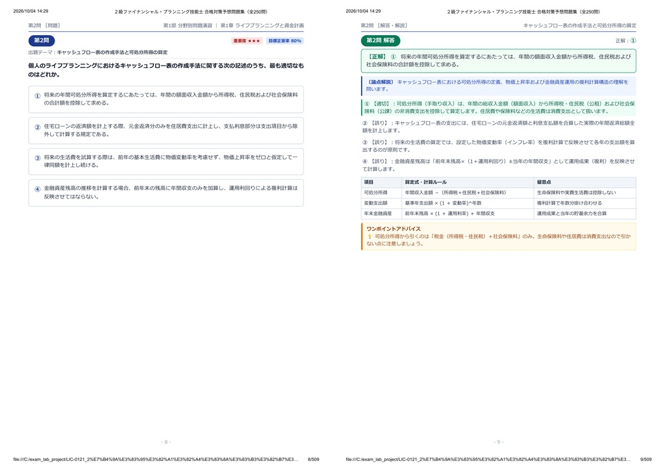Click the 〔論点解説〕 explanation box
Viewport: 665px width, 470px height.
pos(498,86)
